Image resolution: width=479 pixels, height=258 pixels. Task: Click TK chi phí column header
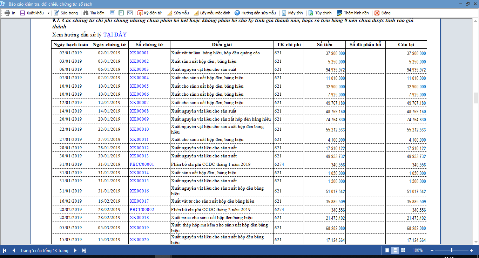pyautogui.click(x=289, y=45)
